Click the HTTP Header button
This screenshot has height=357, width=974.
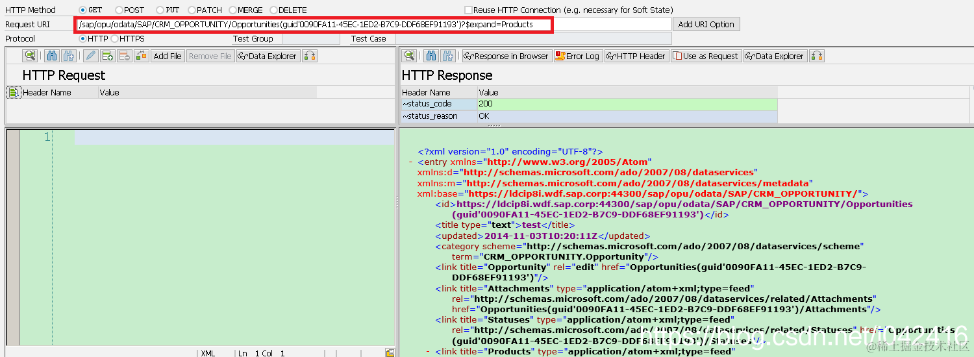point(636,56)
